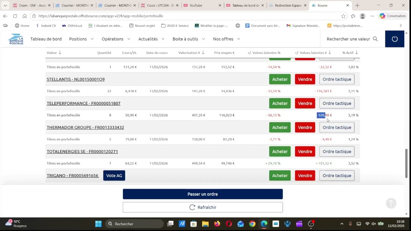Image resolution: width=411 pixels, height=231 pixels.
Task: Open the Actualités dropdown menu
Action: [x=151, y=39]
